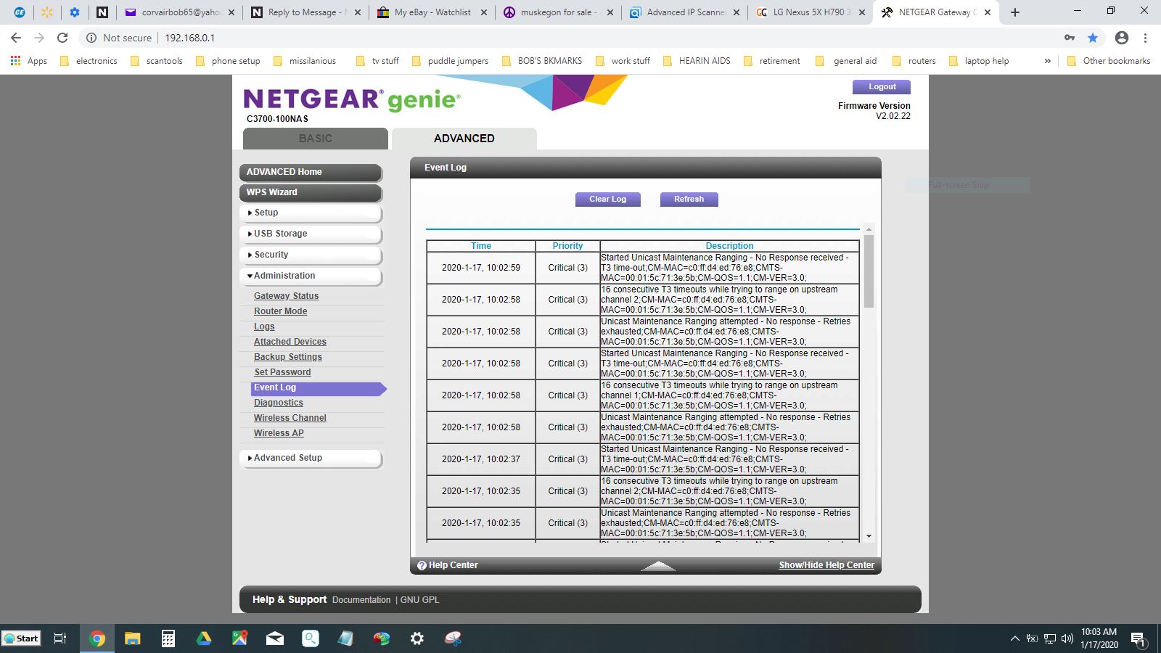Image resolution: width=1161 pixels, height=653 pixels.
Task: Open Google Drive from the taskbar
Action: point(204,638)
